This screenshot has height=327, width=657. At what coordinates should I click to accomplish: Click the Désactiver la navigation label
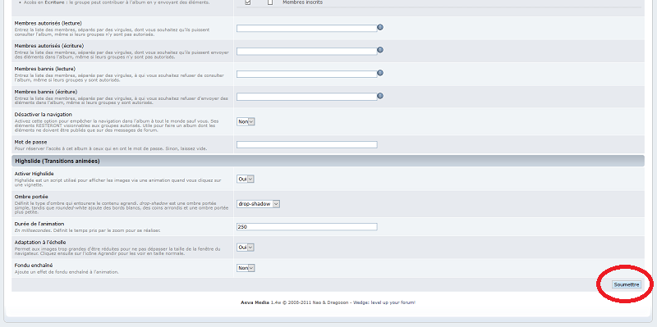[44, 114]
